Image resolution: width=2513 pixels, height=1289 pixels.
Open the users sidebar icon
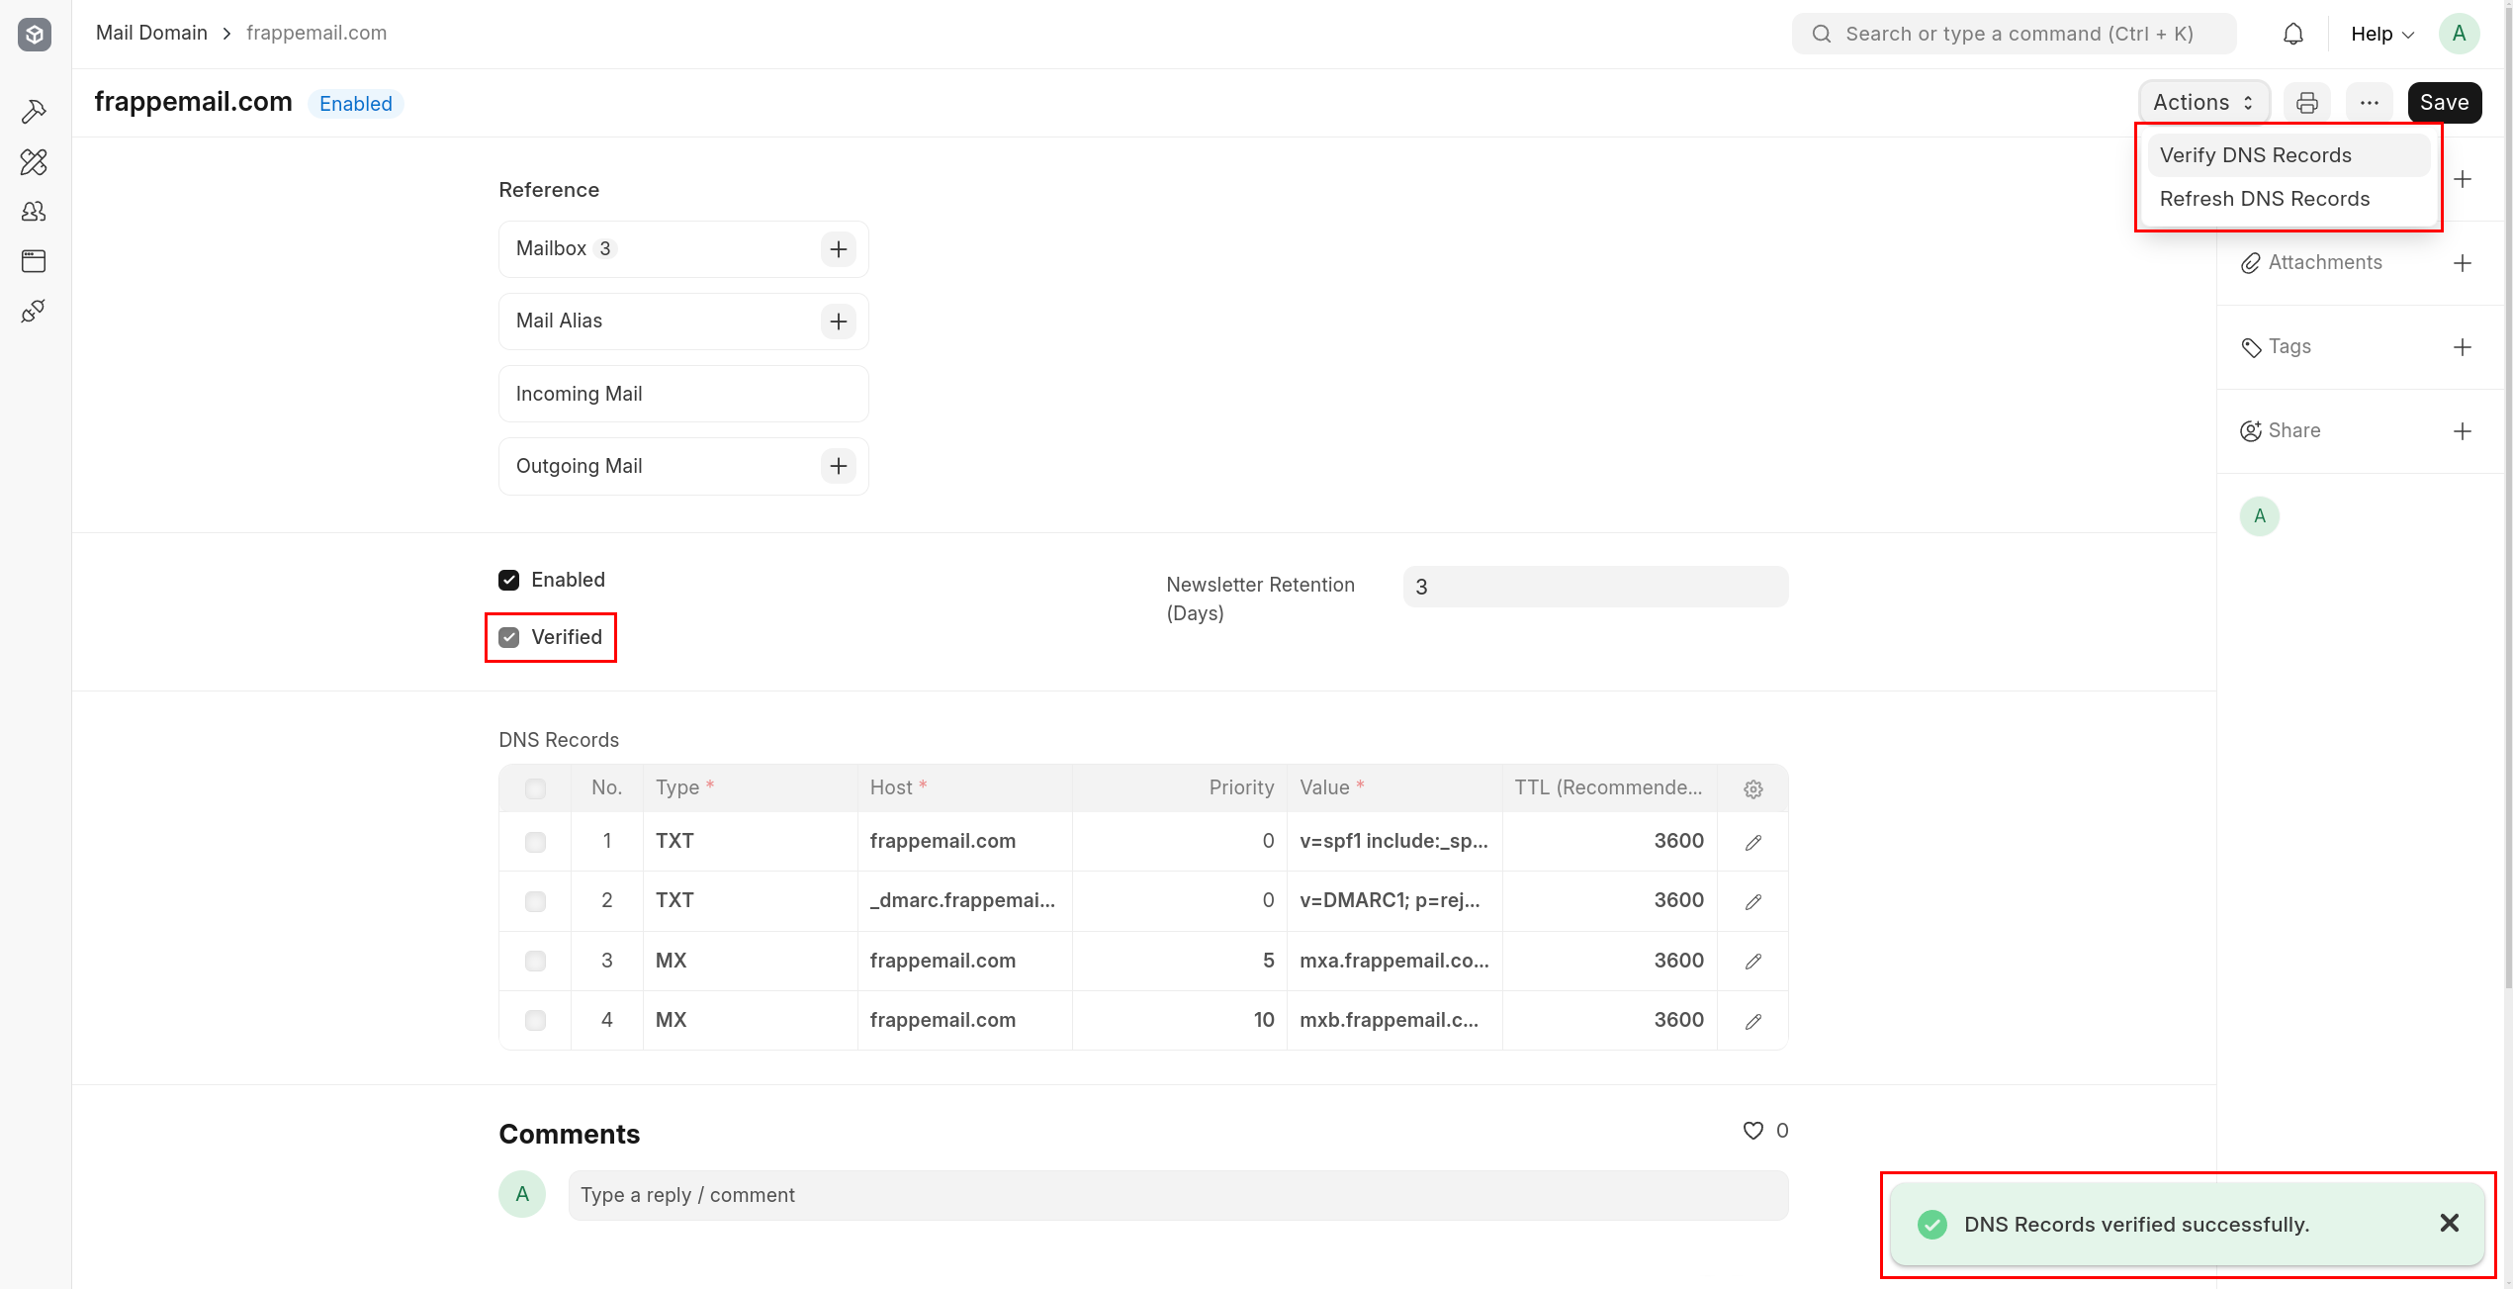pyautogui.click(x=34, y=212)
